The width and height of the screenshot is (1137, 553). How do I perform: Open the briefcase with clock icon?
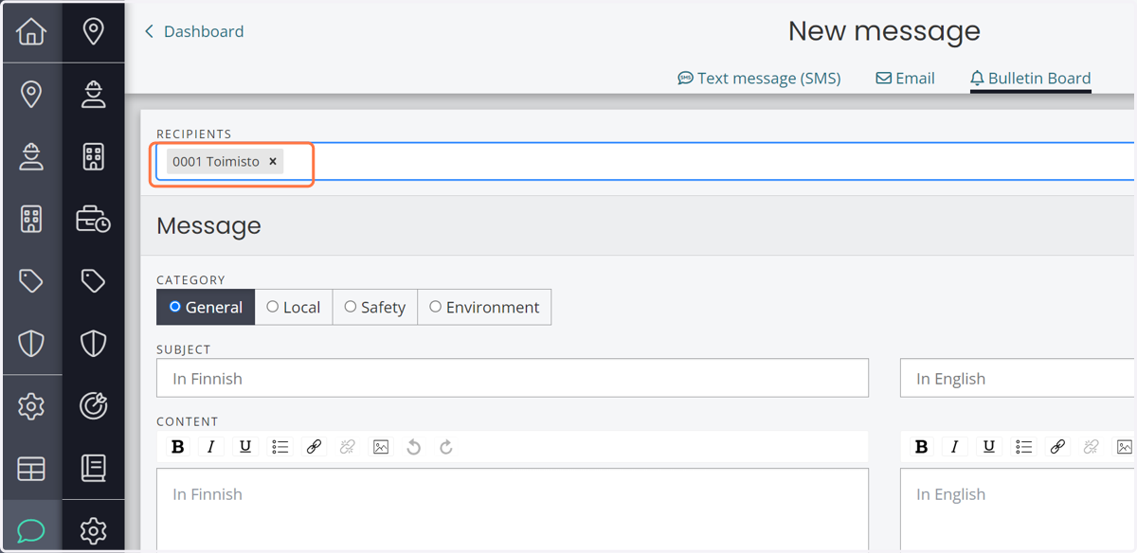point(93,219)
